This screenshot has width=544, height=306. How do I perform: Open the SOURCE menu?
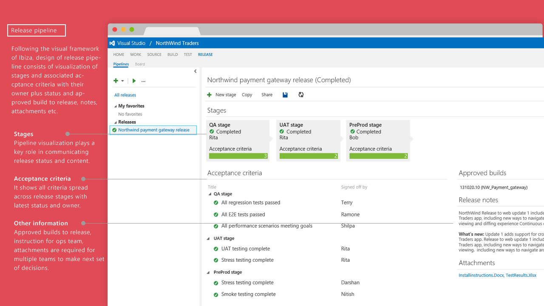pos(154,54)
